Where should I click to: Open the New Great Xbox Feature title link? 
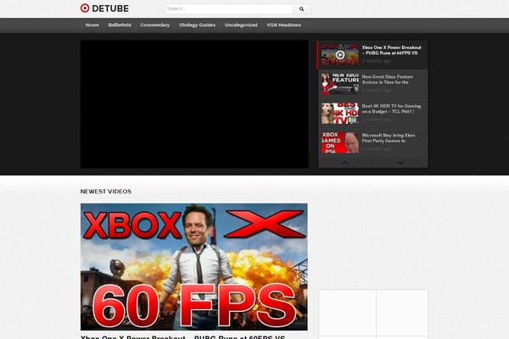pyautogui.click(x=388, y=80)
